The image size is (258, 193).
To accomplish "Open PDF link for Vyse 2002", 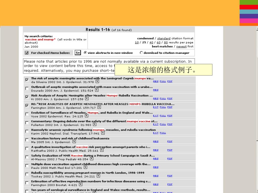I will tap(170, 116).
